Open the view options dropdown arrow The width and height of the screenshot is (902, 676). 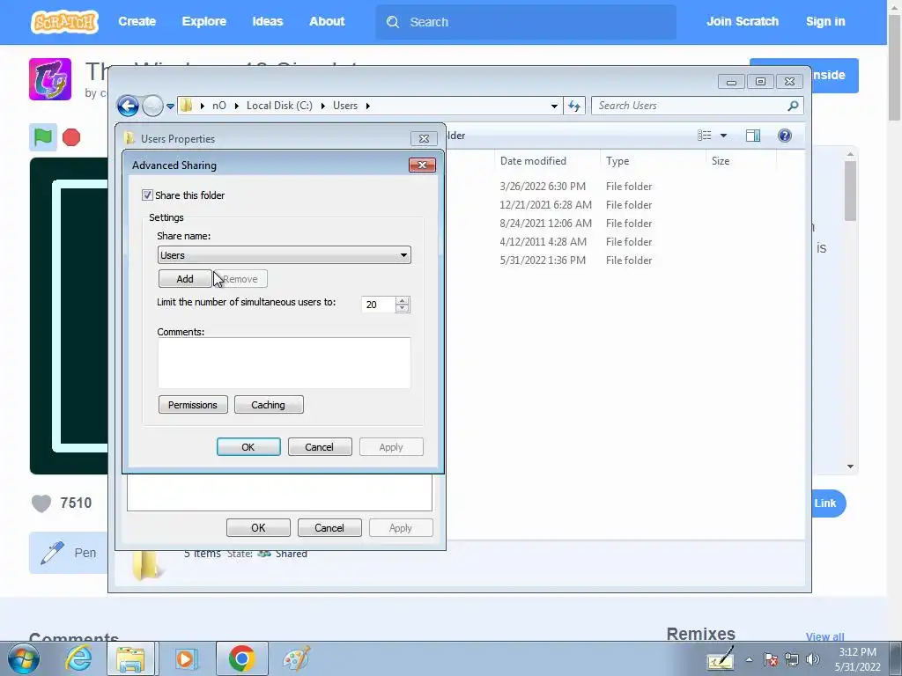[x=724, y=136]
